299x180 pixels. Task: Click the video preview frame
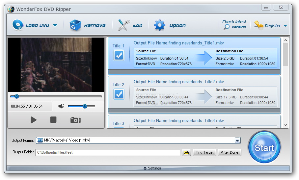56,65
